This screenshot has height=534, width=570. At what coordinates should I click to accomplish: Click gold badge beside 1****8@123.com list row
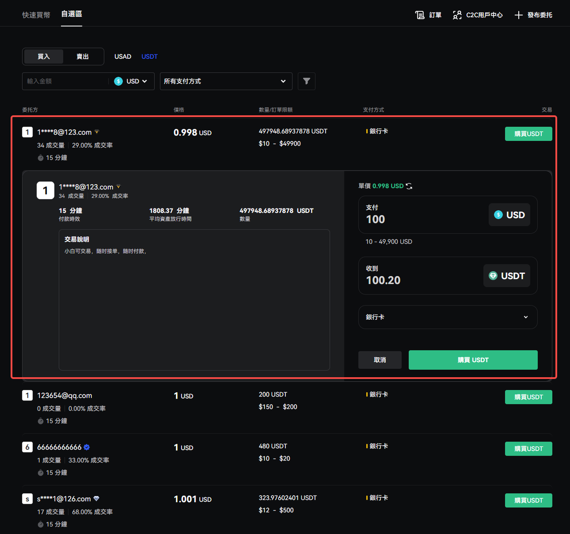[x=97, y=132]
